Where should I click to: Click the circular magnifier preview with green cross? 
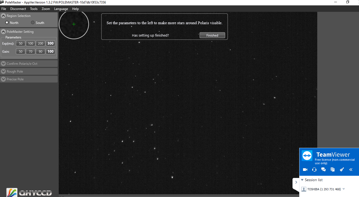click(74, 24)
